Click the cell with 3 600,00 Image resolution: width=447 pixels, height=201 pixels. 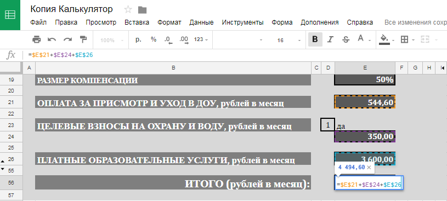point(365,159)
